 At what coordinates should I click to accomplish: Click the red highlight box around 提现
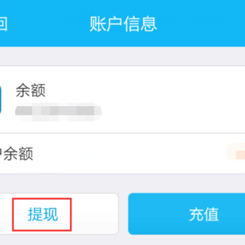pos(42,214)
